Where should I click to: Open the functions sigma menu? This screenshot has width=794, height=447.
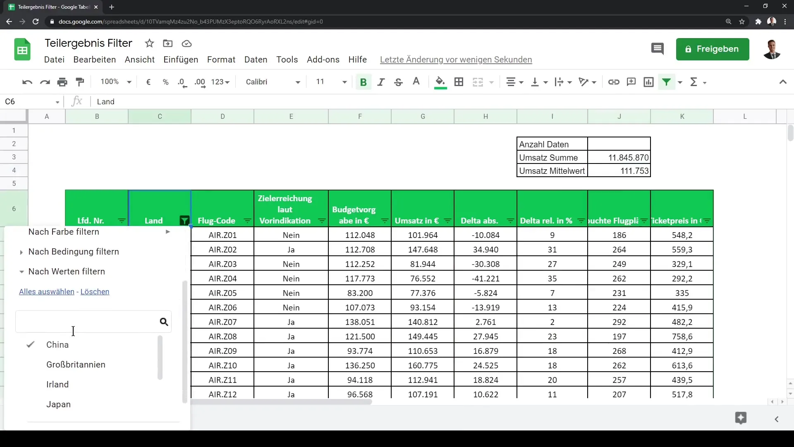[x=698, y=82]
